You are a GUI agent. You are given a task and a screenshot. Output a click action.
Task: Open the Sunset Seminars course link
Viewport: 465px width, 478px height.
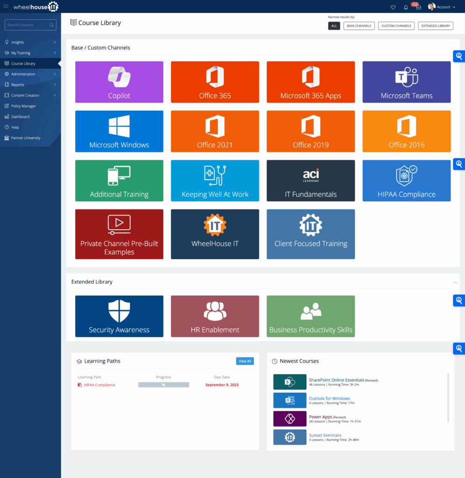(x=325, y=436)
